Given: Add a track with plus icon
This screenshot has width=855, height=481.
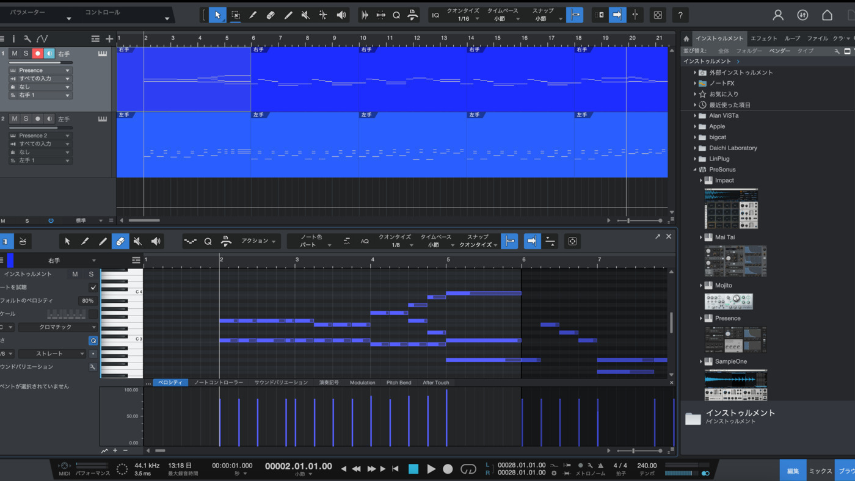Looking at the screenshot, I should (109, 38).
